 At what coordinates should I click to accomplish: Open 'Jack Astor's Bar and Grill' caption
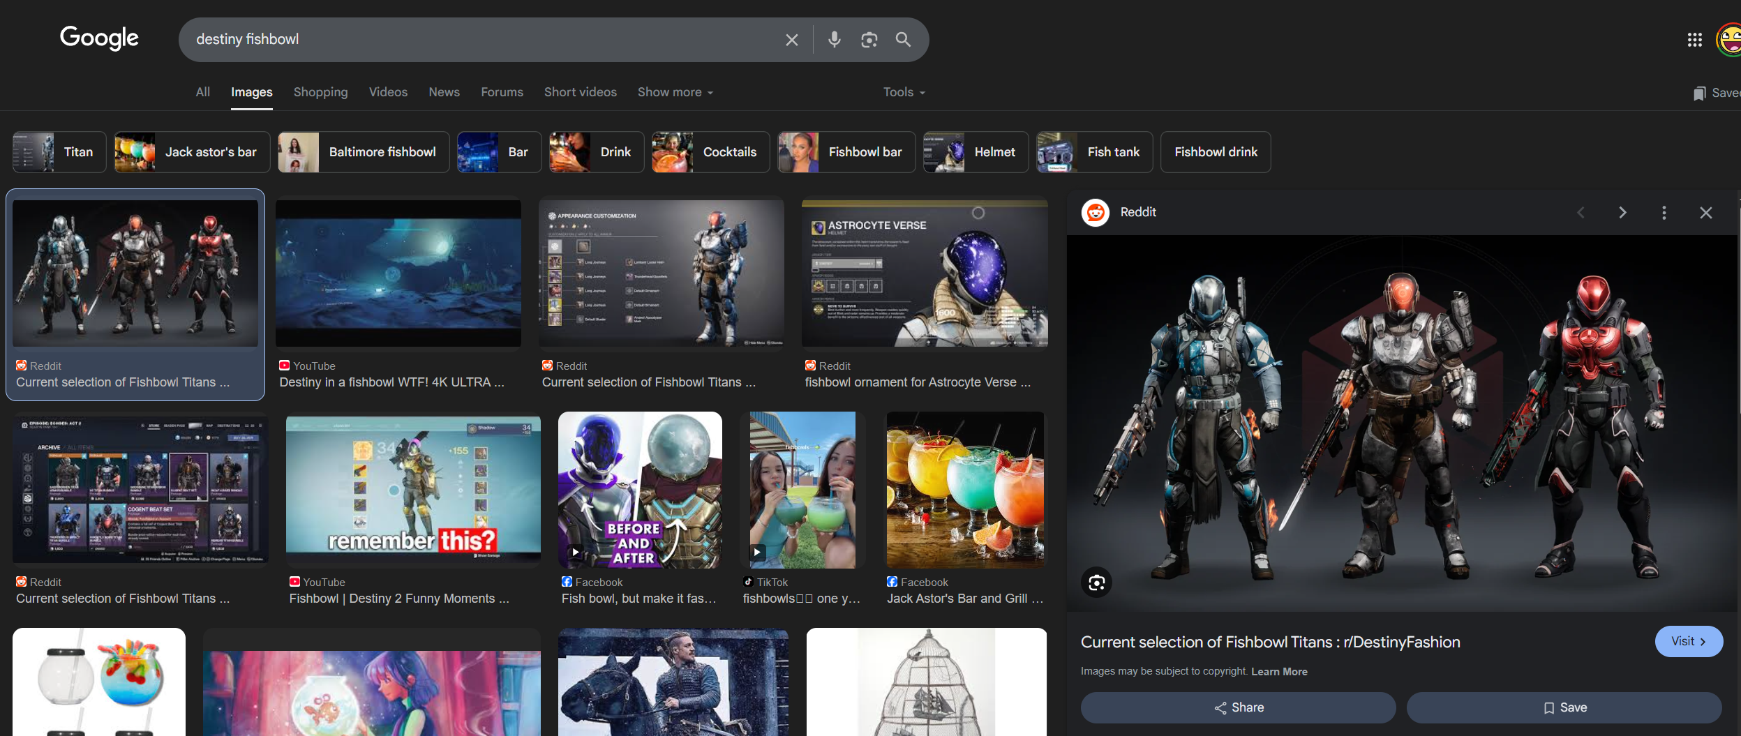pos(965,599)
